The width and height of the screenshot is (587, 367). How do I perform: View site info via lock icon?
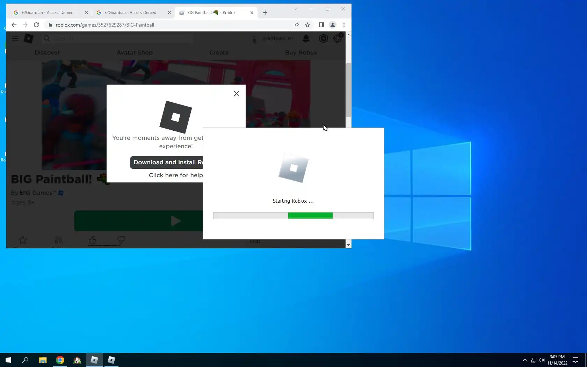coord(50,25)
